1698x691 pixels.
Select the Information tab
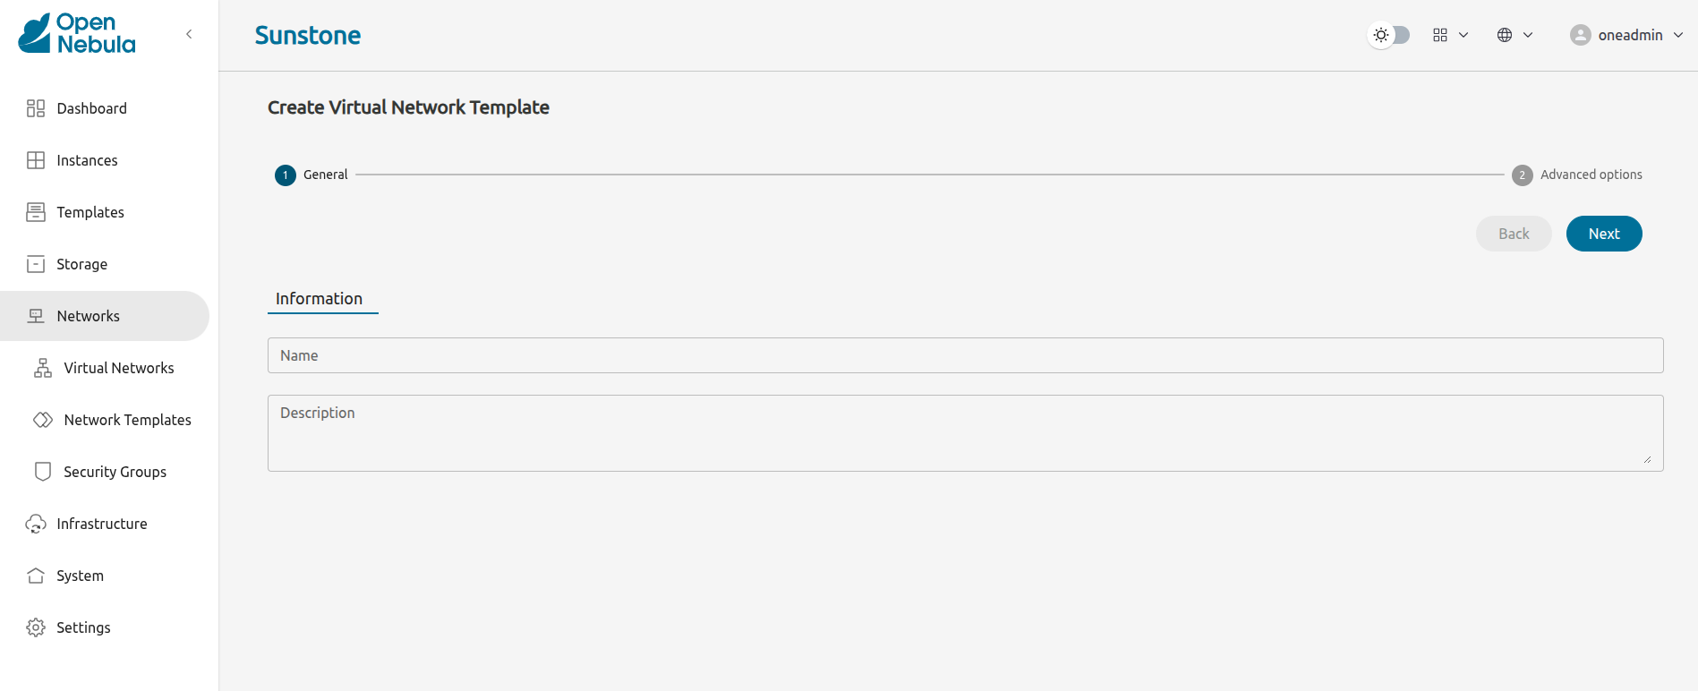(320, 299)
